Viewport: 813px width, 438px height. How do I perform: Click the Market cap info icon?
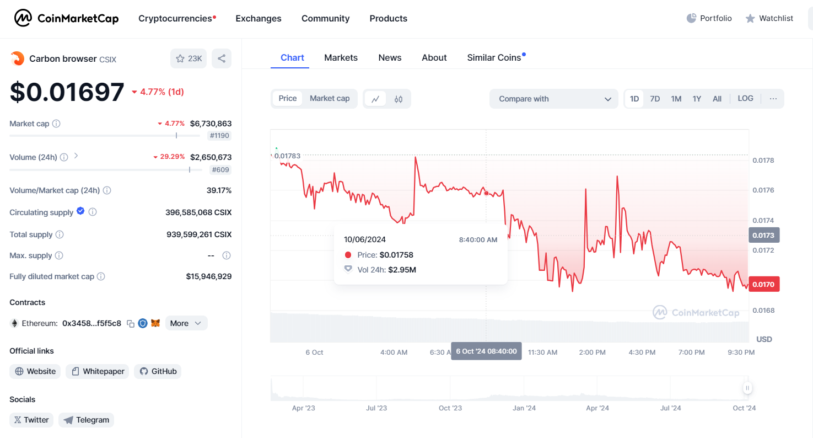[x=56, y=124]
